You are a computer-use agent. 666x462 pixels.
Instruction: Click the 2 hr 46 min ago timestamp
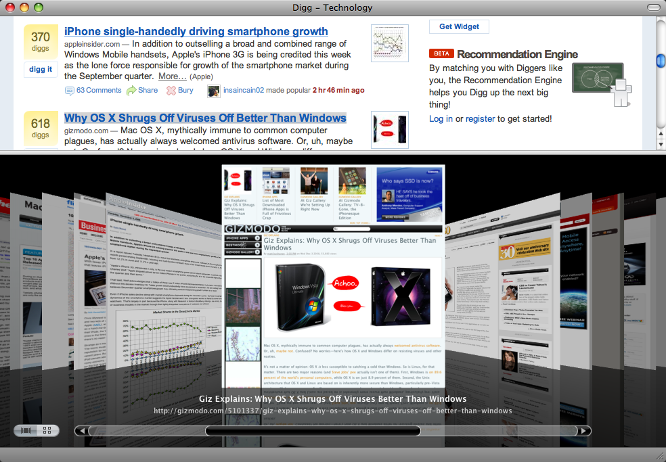tap(338, 91)
